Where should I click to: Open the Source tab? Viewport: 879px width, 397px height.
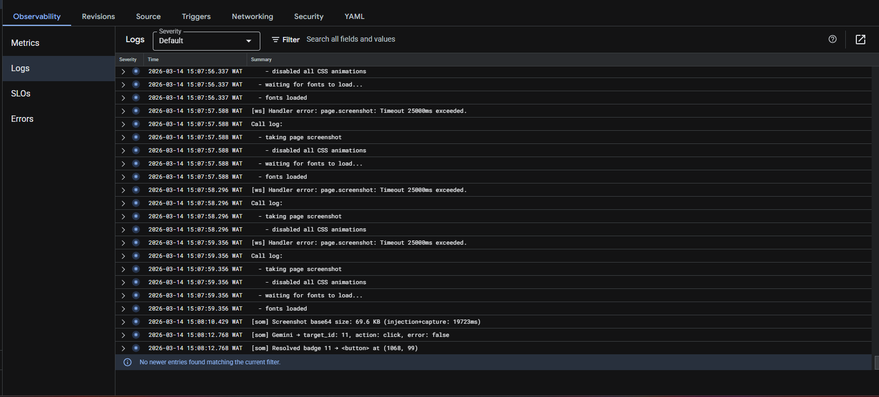pos(149,16)
